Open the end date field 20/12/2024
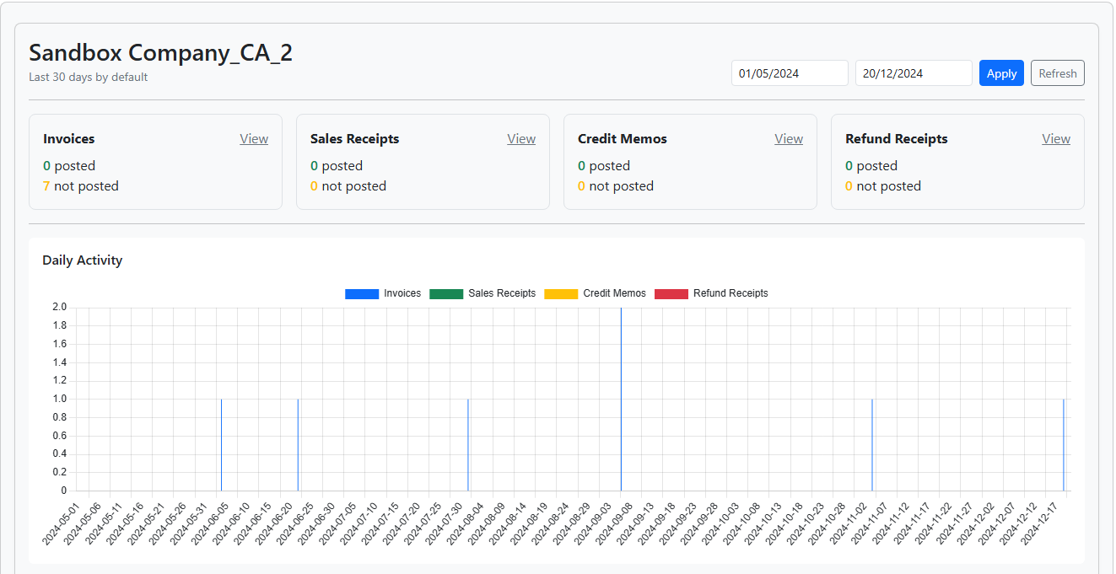The image size is (1116, 574). coord(914,73)
